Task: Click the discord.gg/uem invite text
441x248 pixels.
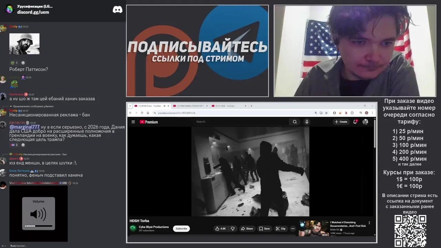Action: [33, 12]
